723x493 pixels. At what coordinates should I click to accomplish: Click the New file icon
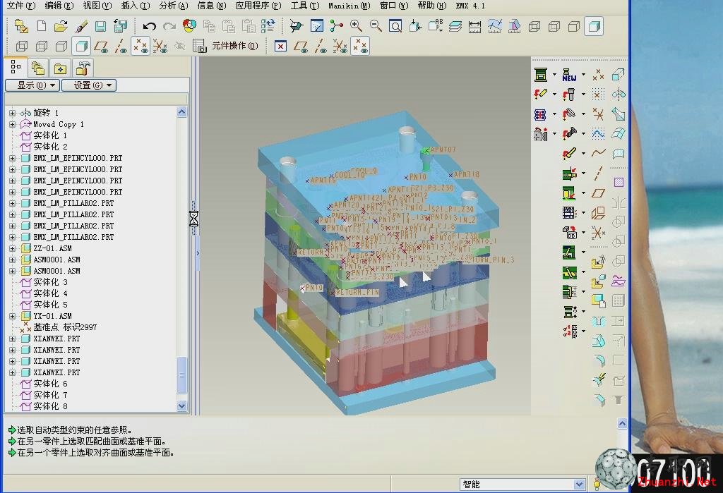[42, 26]
